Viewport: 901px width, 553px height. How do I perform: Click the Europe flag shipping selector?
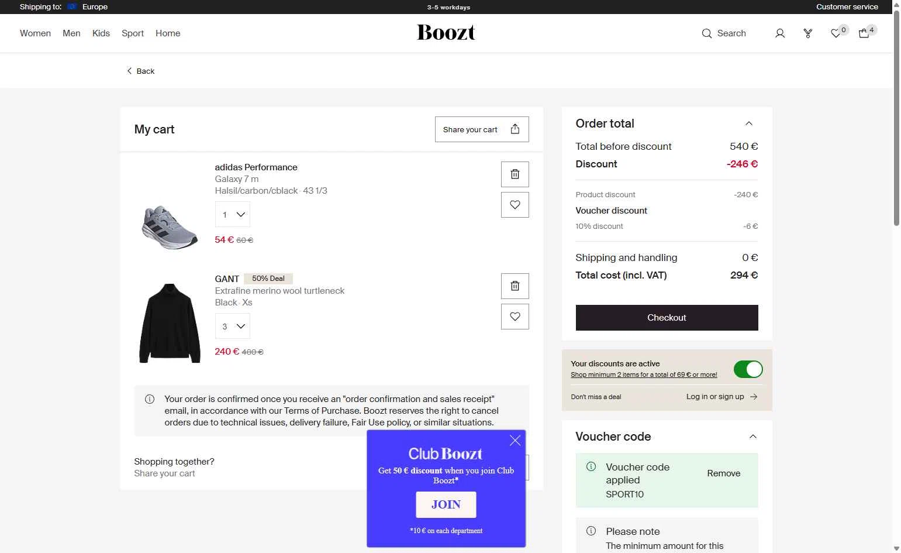72,7
